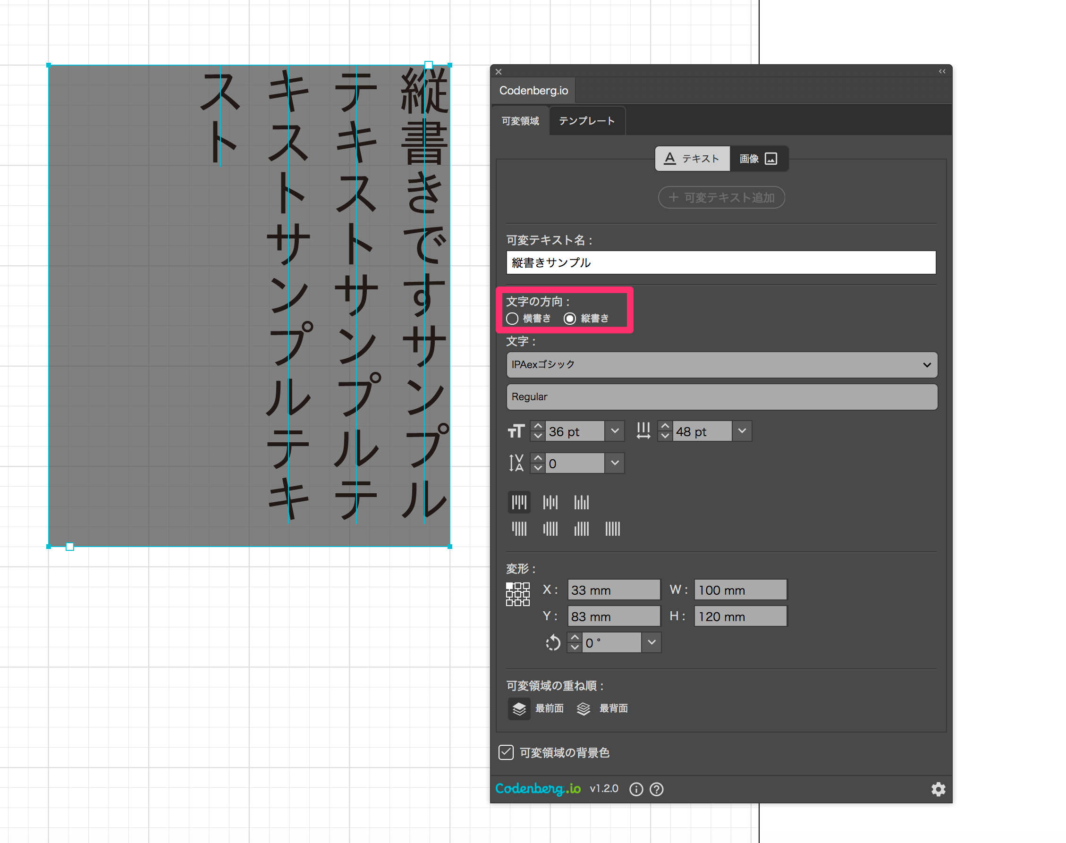The height and width of the screenshot is (843, 1066).
Task: Open the Codenberg.io logo link in footer
Action: 538,789
